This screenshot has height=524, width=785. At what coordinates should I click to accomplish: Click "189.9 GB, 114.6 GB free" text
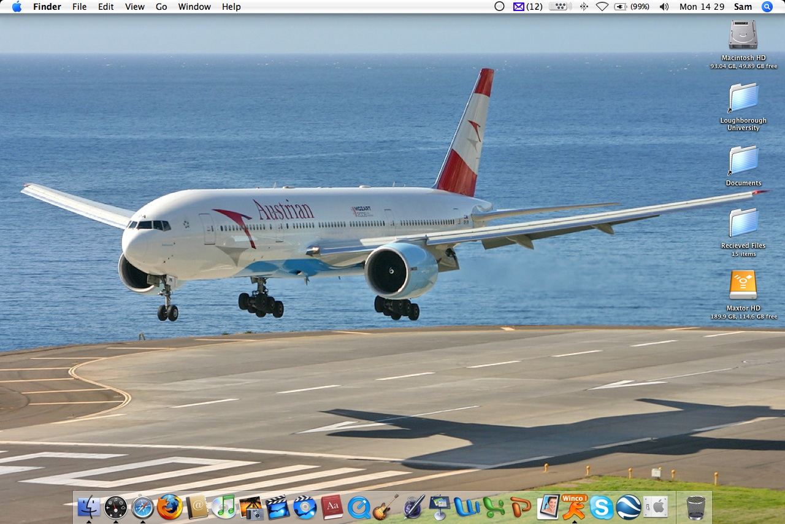pyautogui.click(x=743, y=317)
